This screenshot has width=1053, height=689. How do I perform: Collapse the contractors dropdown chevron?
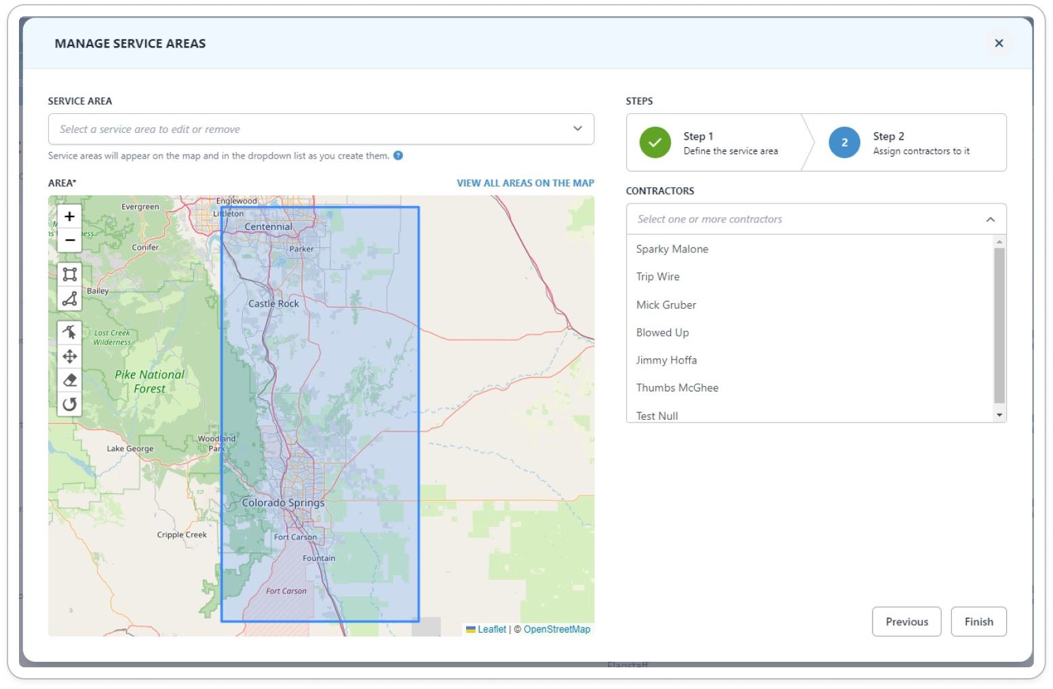[990, 219]
